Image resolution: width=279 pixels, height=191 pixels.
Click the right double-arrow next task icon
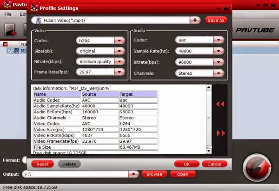click(x=221, y=133)
